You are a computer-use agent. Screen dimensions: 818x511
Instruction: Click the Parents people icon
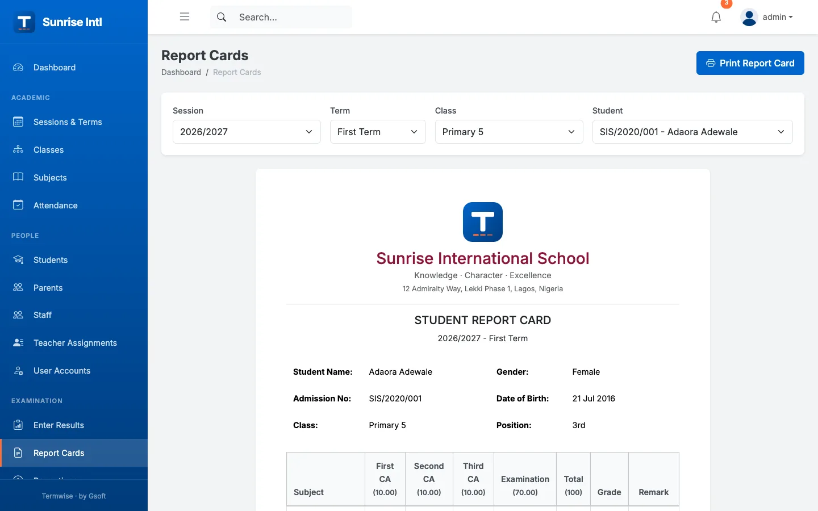tap(18, 287)
